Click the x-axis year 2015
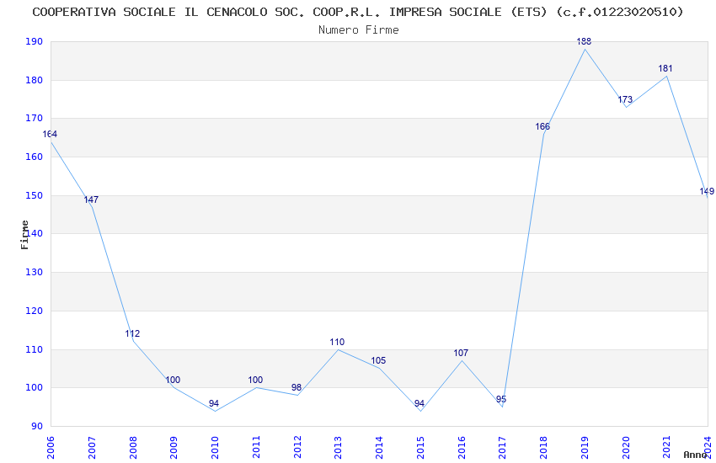 (x=420, y=448)
